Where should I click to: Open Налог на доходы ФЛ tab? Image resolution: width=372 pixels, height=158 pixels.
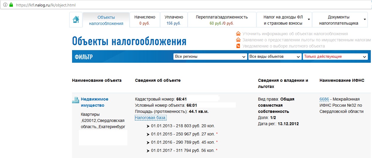[284, 20]
